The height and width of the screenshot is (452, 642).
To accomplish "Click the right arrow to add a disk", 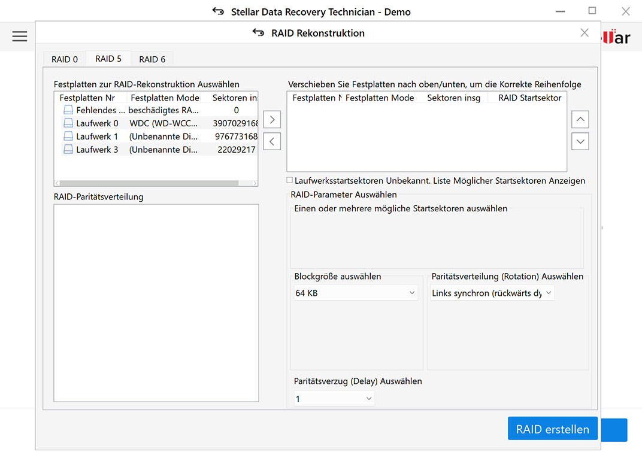I will click(x=272, y=119).
